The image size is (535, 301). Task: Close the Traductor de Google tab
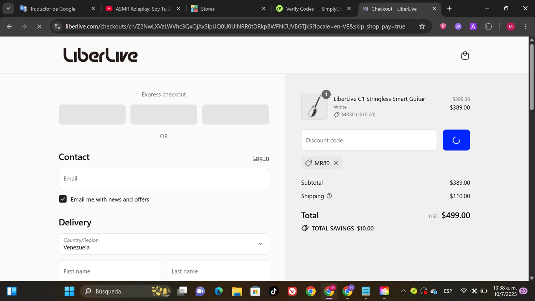(x=93, y=9)
